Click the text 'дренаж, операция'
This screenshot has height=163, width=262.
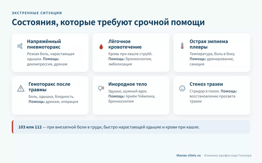tap(62, 102)
